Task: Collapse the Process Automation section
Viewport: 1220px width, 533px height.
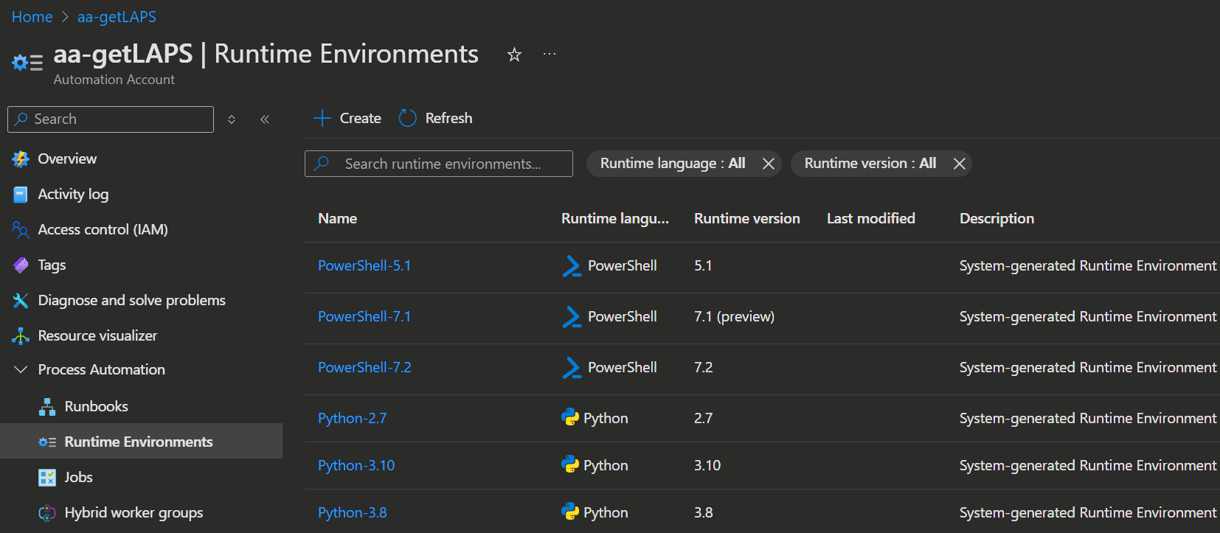Action: pyautogui.click(x=21, y=369)
